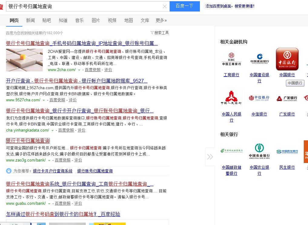
Task: Click the Postal Savings Bank logo
Action: [x=231, y=151]
